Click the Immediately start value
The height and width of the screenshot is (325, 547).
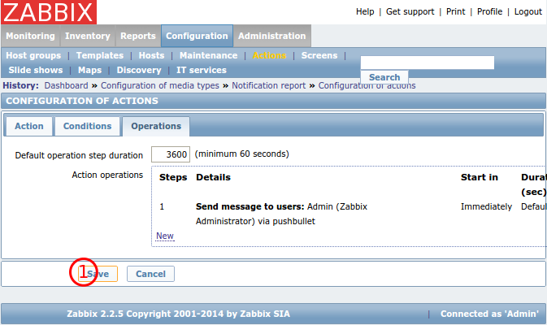click(x=486, y=207)
